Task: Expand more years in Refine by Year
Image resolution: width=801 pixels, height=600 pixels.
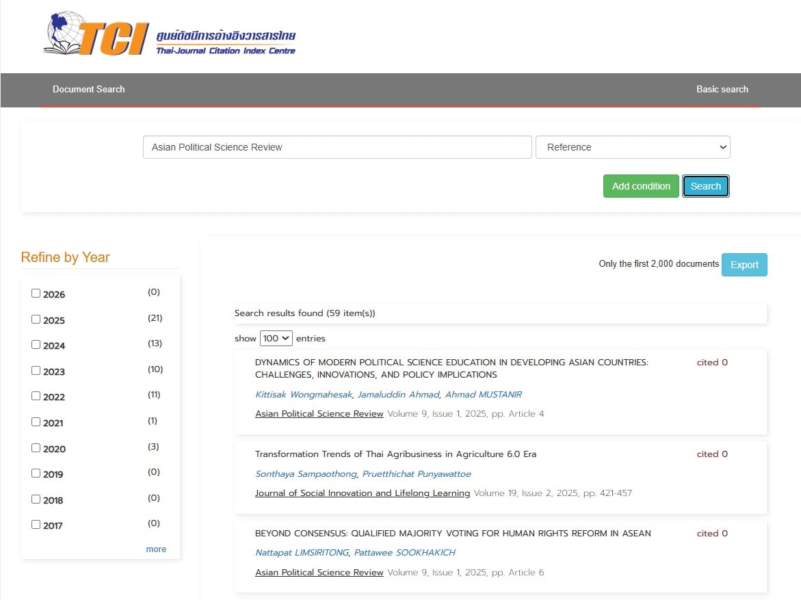Action: 156,549
